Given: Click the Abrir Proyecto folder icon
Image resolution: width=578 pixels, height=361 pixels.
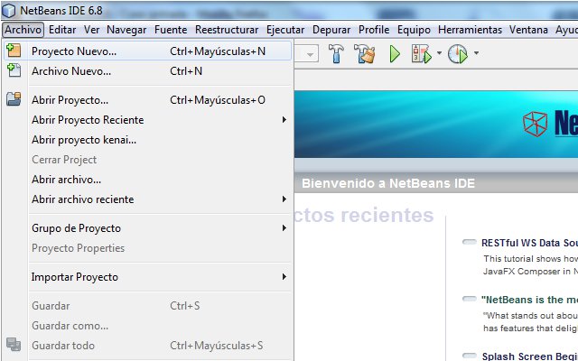Looking at the screenshot, I should click(x=14, y=99).
